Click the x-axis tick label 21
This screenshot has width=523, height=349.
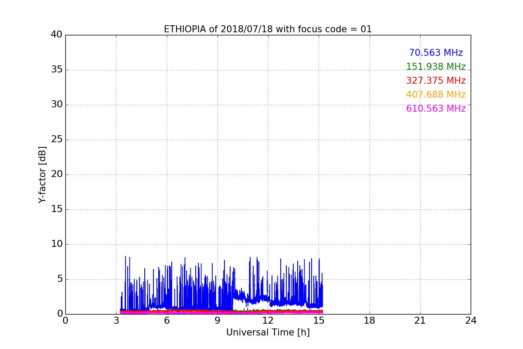pyautogui.click(x=420, y=321)
